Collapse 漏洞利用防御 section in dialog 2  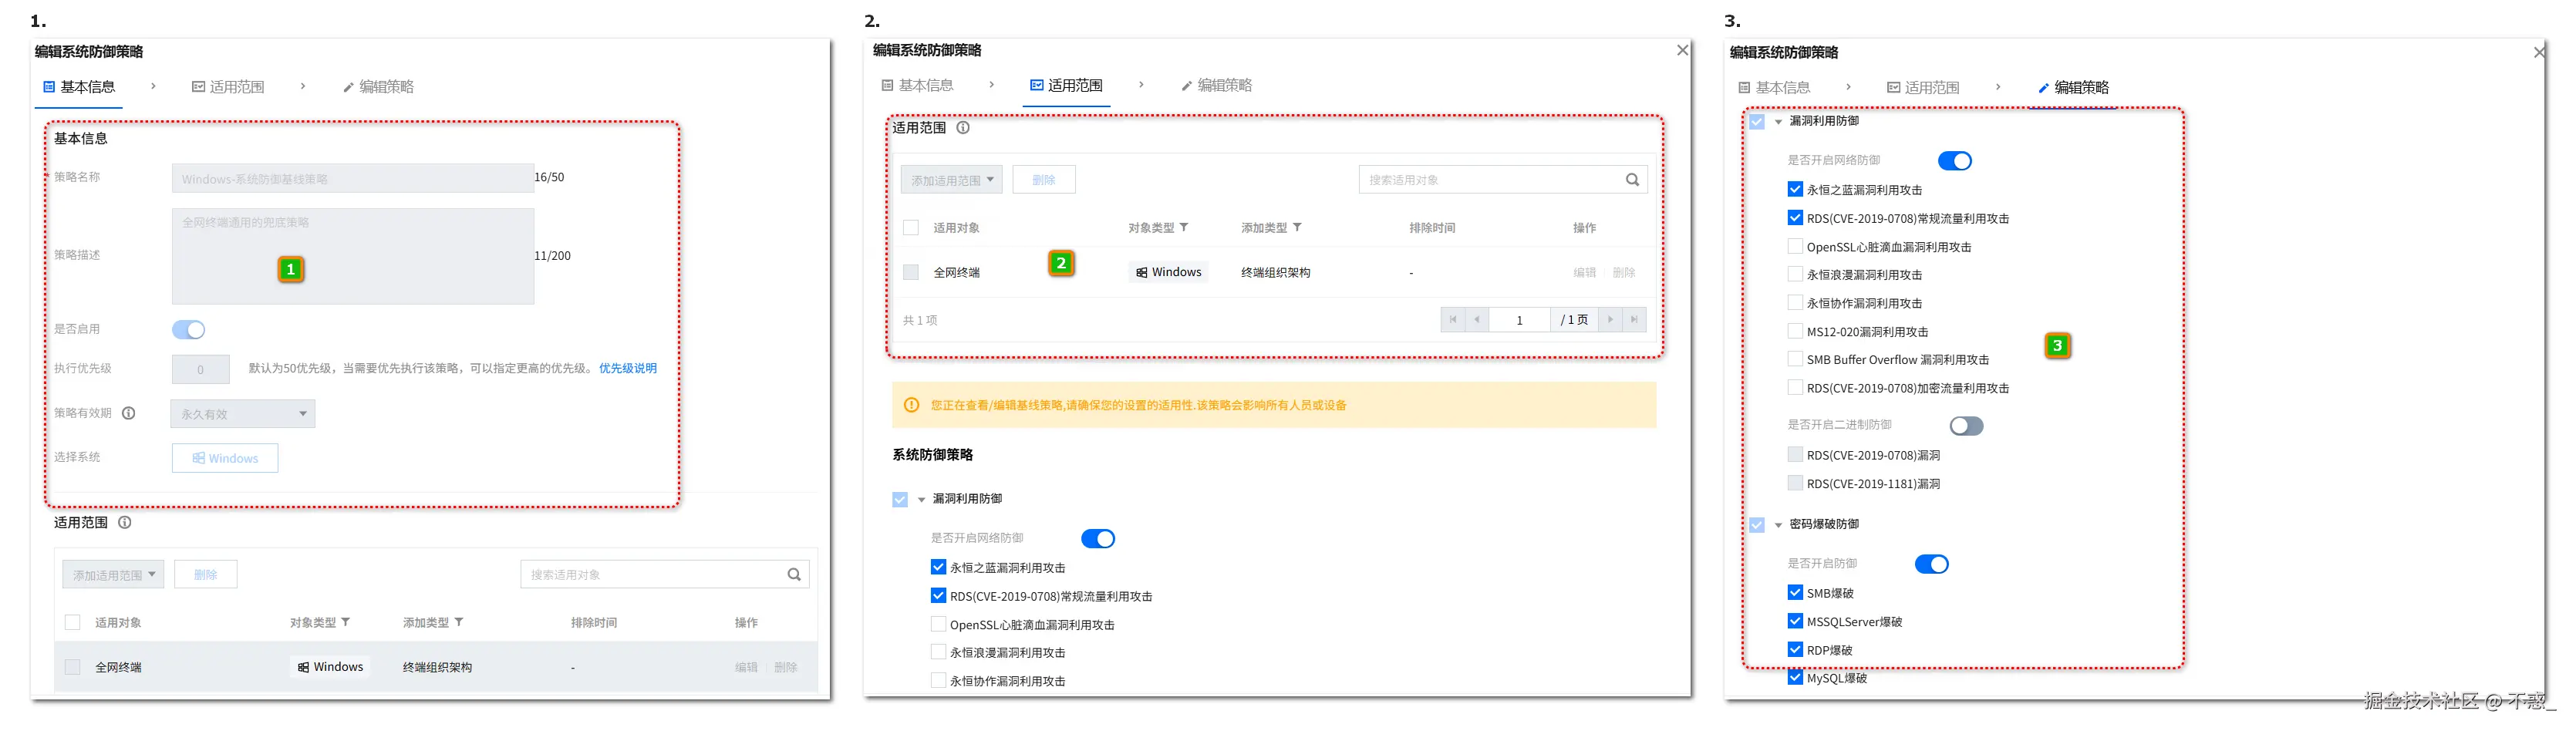(922, 499)
